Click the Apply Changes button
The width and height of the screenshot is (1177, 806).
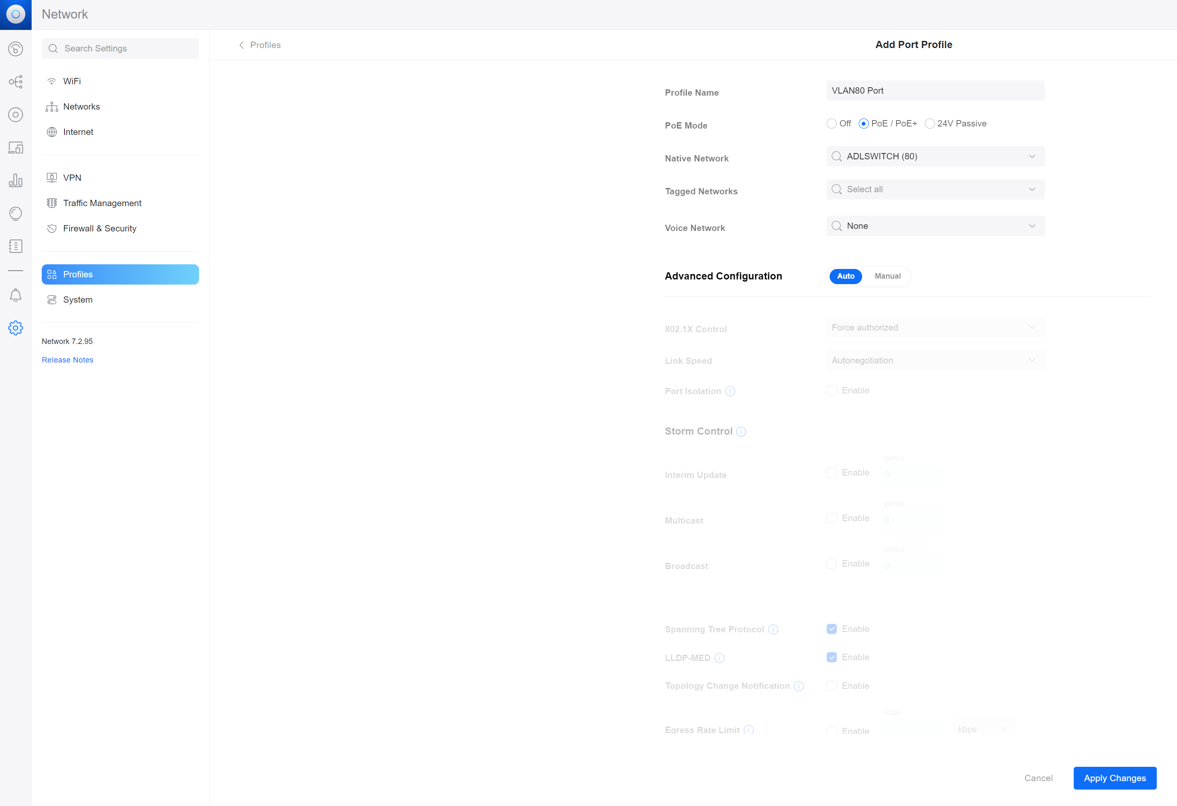click(x=1114, y=778)
